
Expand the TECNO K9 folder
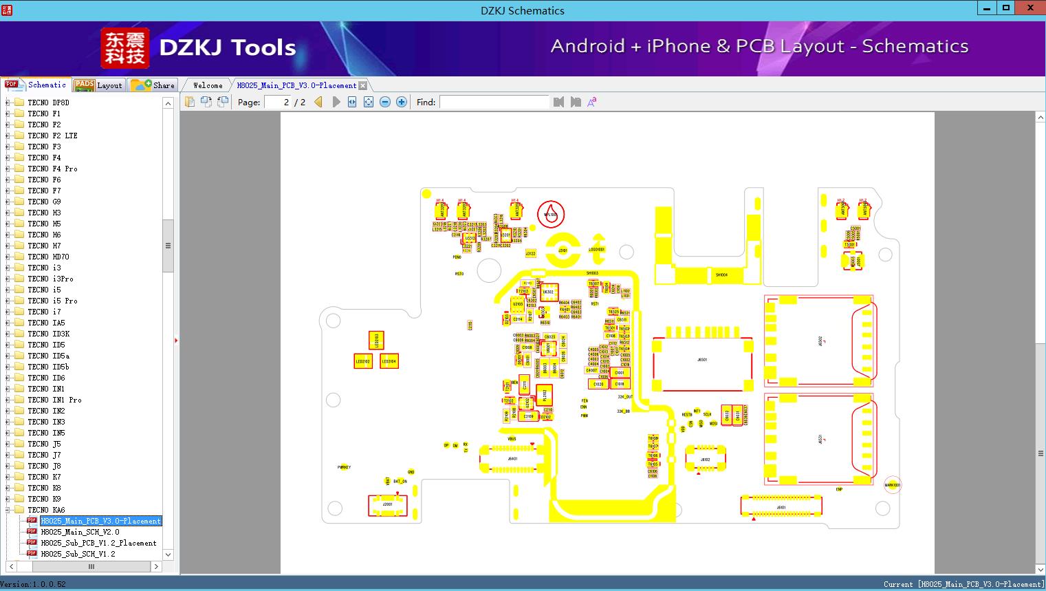tap(8, 499)
